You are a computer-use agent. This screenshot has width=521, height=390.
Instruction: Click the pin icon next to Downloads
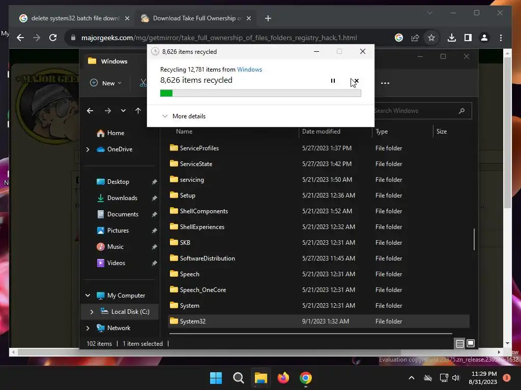pyautogui.click(x=154, y=198)
